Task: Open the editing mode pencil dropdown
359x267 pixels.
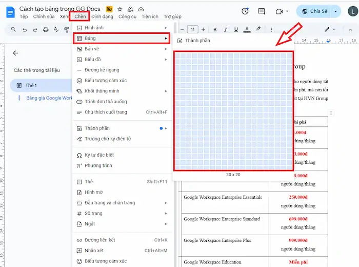Action: pyautogui.click(x=331, y=30)
